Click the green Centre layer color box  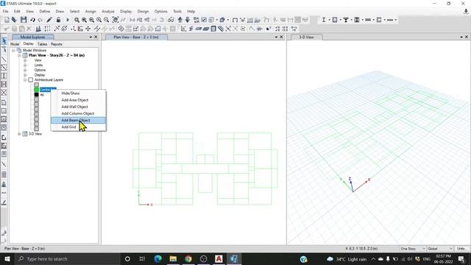36,90
